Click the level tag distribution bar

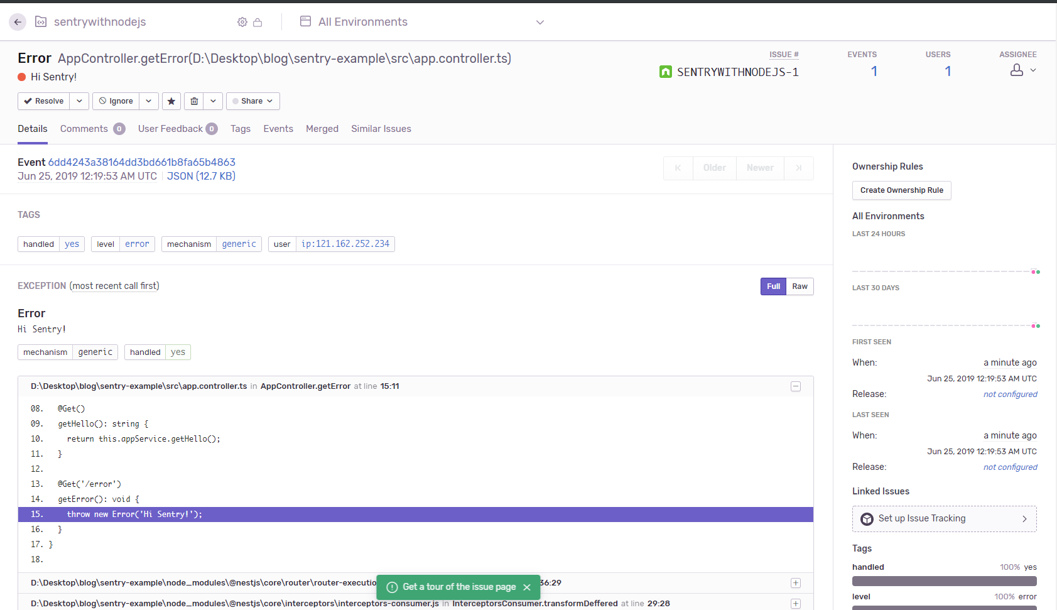click(945, 608)
